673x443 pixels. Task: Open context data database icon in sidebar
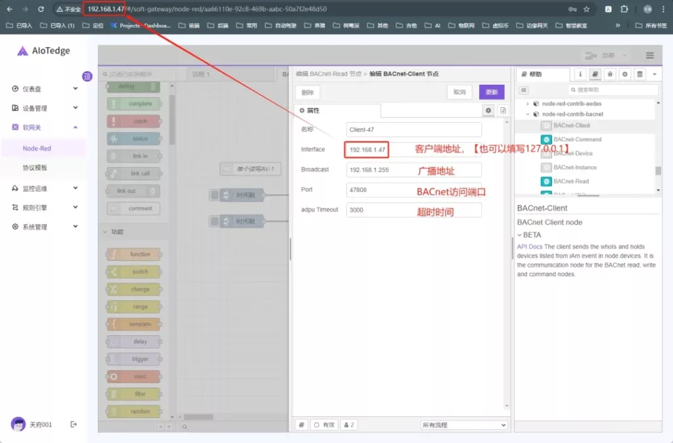pyautogui.click(x=640, y=74)
